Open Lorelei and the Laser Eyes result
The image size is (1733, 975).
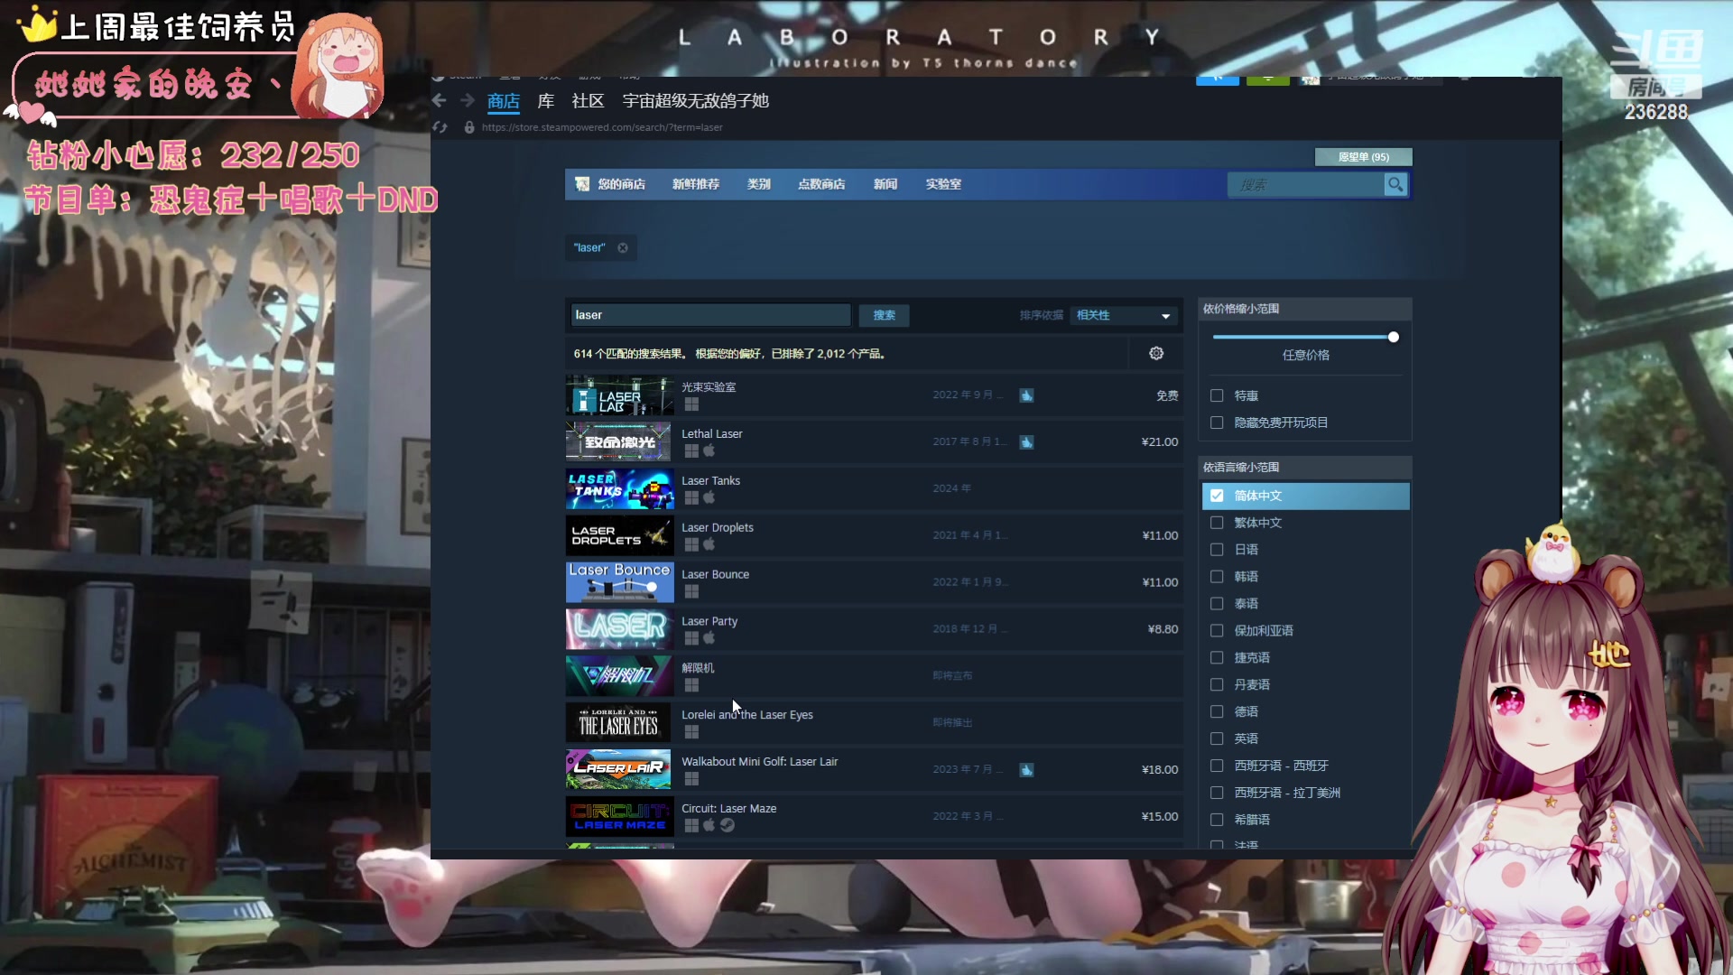click(874, 722)
